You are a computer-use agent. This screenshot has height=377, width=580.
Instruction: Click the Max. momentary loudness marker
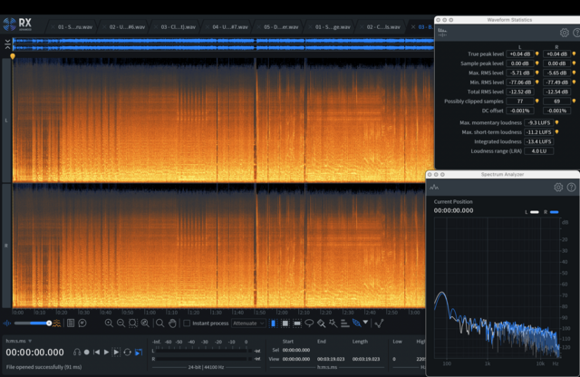(556, 122)
